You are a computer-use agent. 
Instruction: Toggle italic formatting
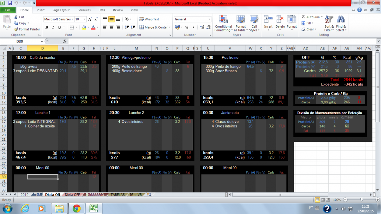(53, 27)
